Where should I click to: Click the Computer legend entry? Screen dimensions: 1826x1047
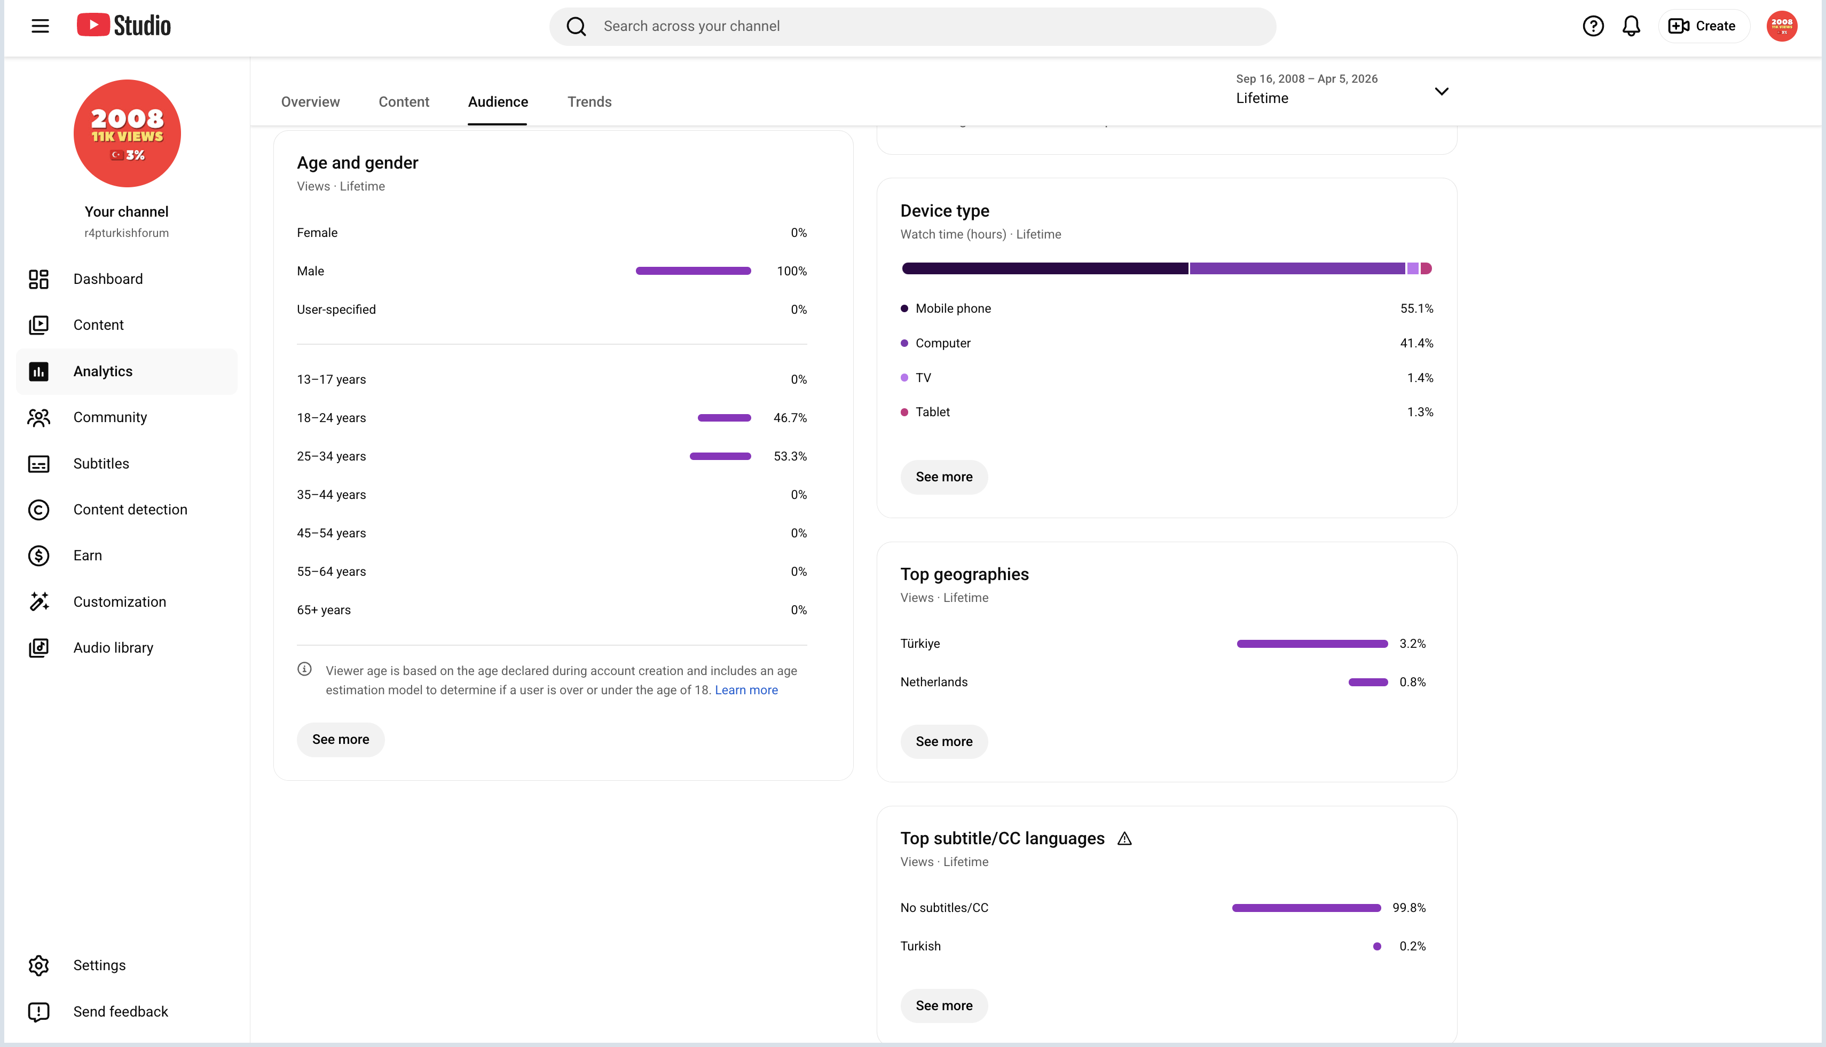coord(1167,343)
